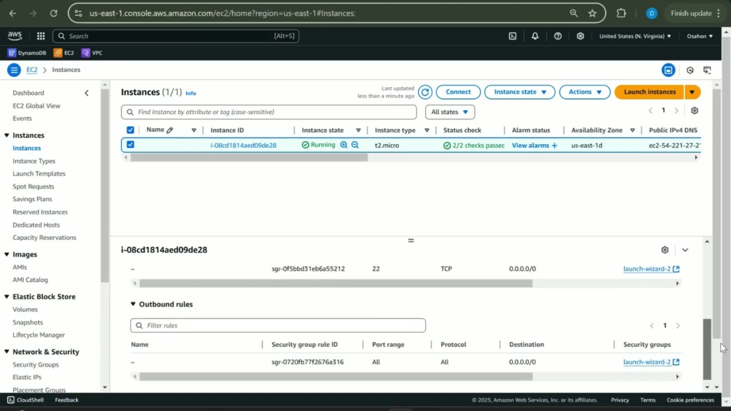Collapse the instance details panel chevron

[685, 250]
